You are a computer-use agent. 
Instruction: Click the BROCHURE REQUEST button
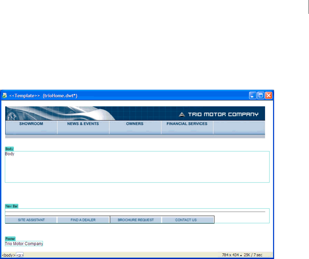coord(136,220)
